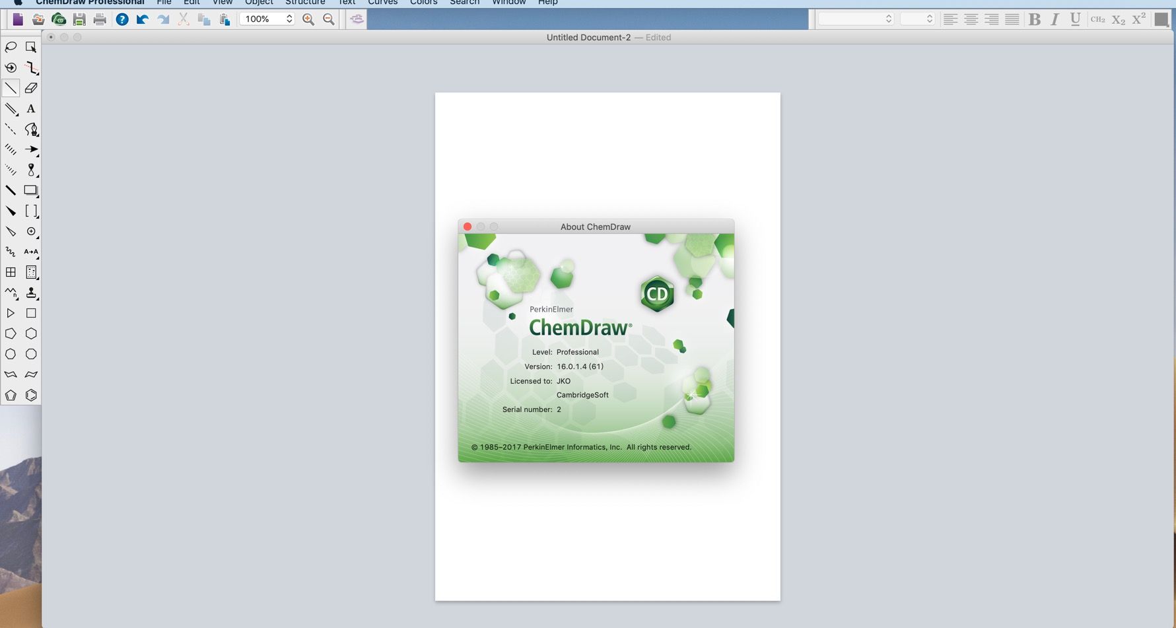This screenshot has width=1176, height=628.
Task: Pick the Arrow tool
Action: (31, 149)
